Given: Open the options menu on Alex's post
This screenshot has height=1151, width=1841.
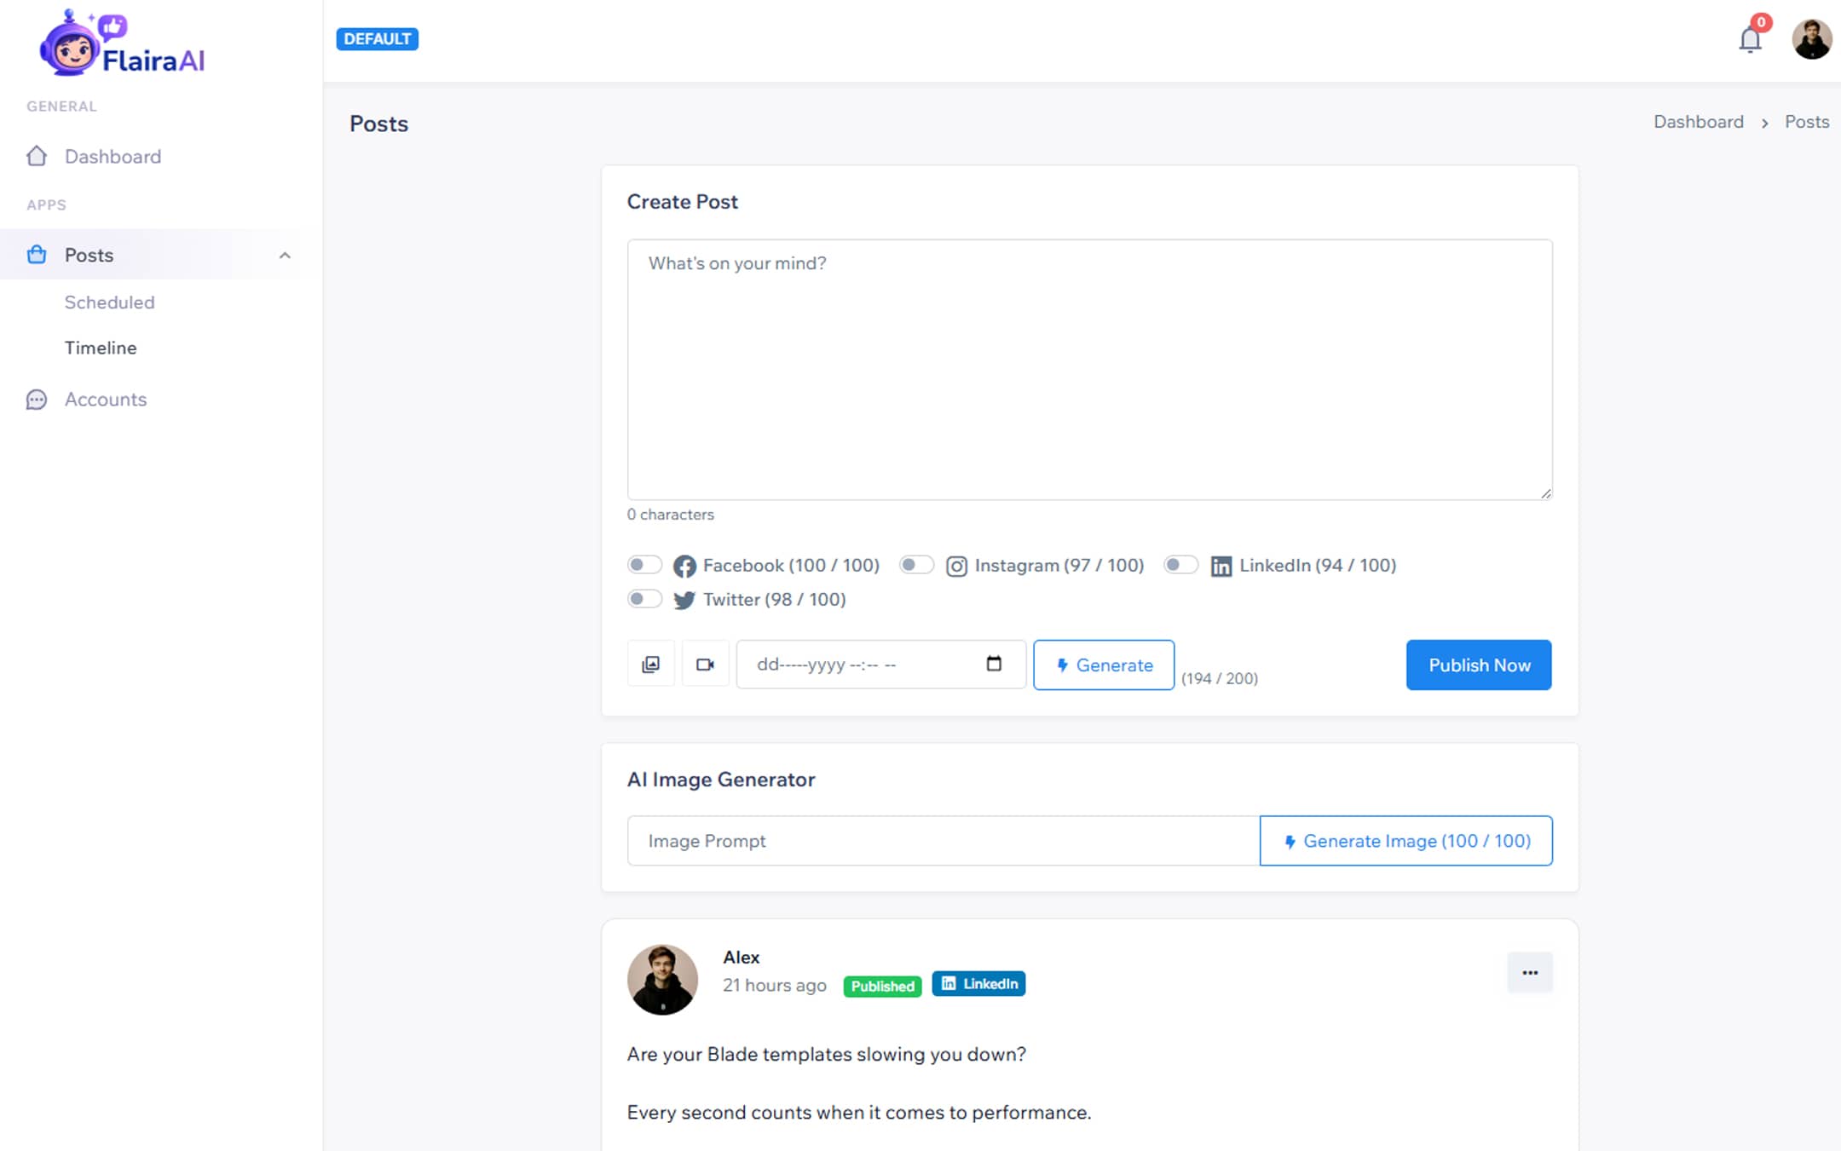Looking at the screenshot, I should (x=1529, y=972).
